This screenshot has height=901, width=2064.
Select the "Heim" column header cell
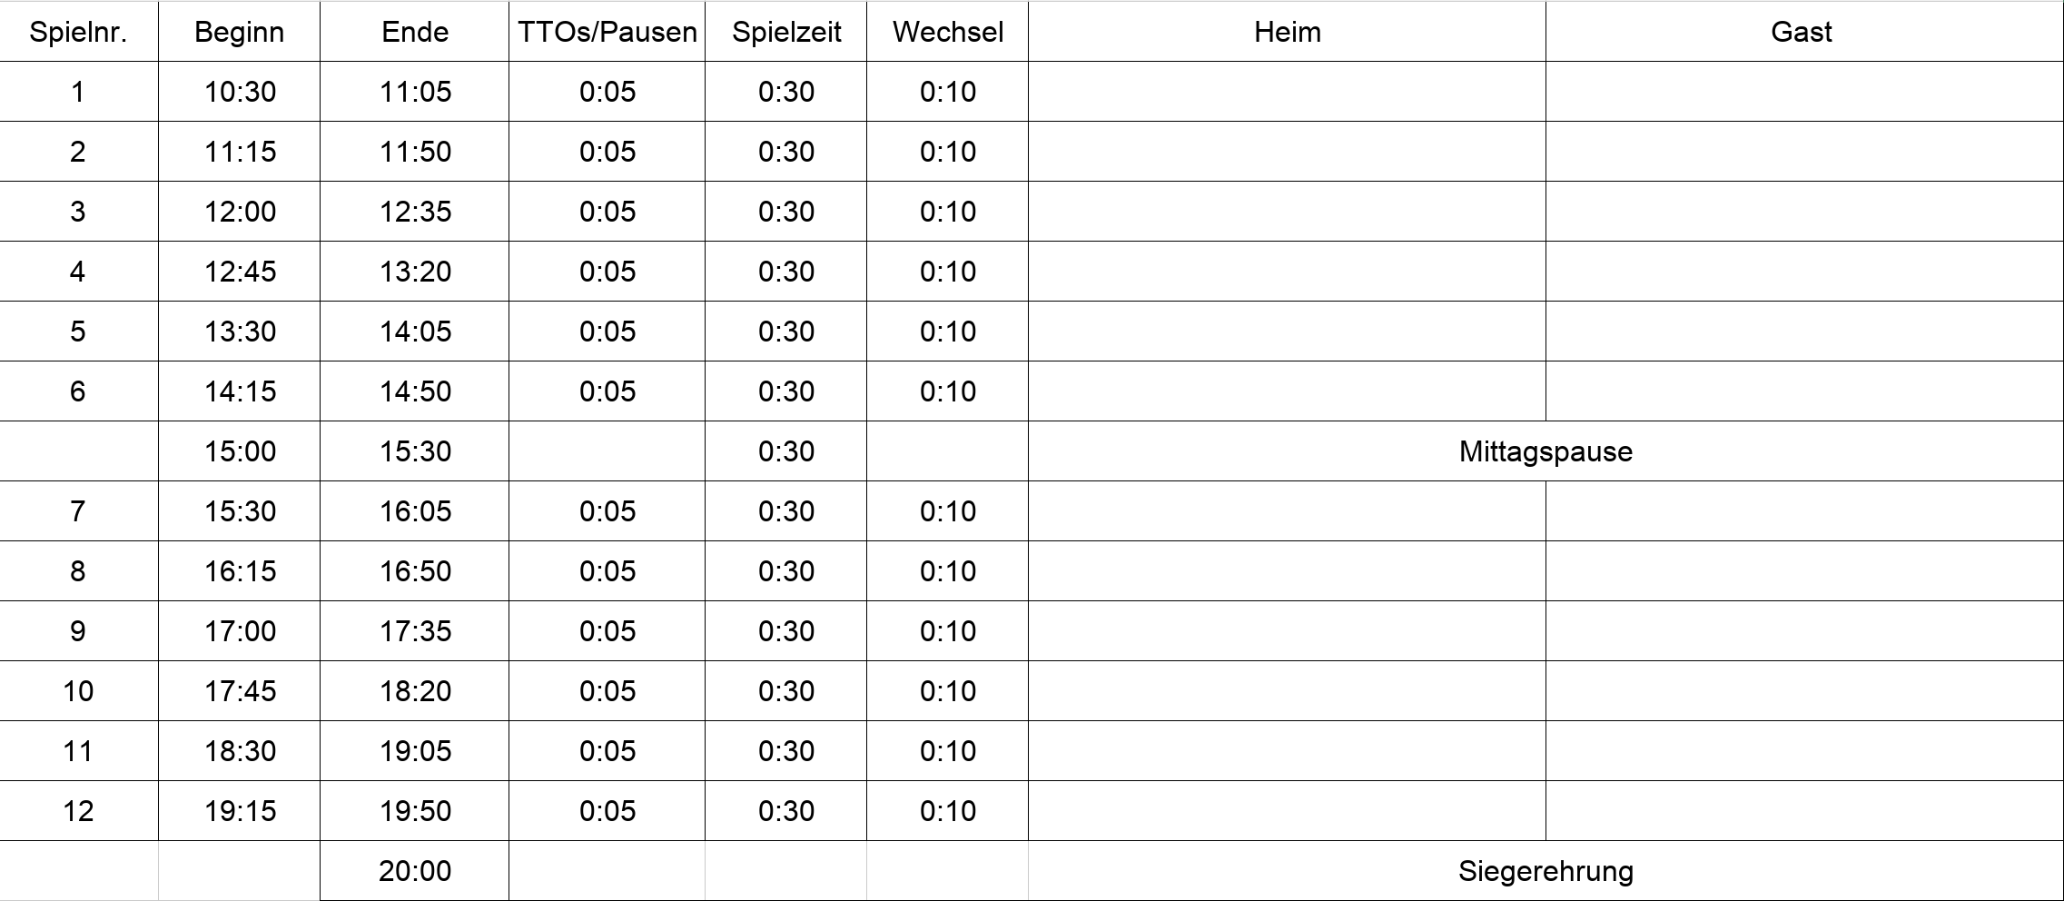tap(1287, 33)
